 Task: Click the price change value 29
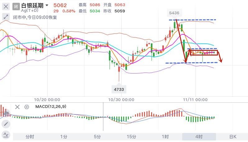56,11
